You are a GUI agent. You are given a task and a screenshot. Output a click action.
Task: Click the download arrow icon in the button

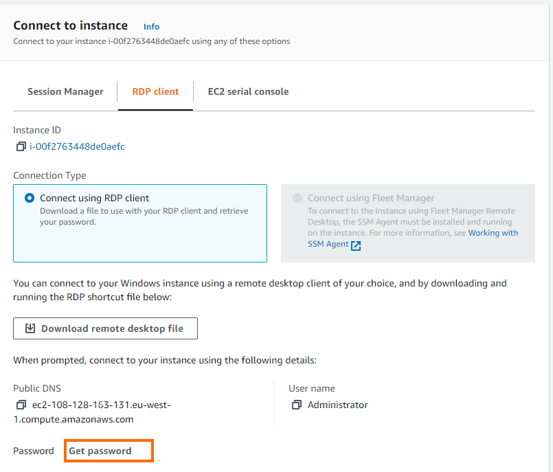coord(30,328)
